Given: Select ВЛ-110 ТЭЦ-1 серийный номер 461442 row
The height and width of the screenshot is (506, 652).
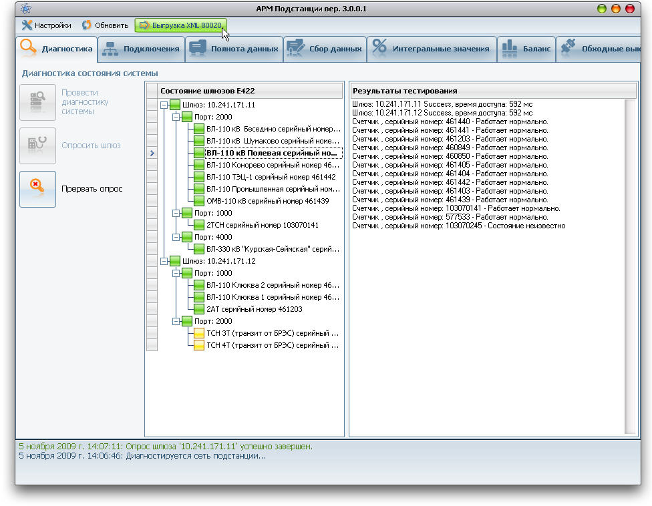Looking at the screenshot, I should 271,178.
